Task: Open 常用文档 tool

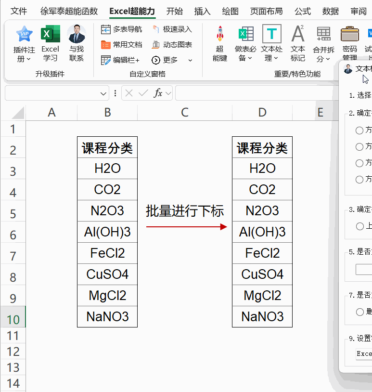Action: click(121, 45)
